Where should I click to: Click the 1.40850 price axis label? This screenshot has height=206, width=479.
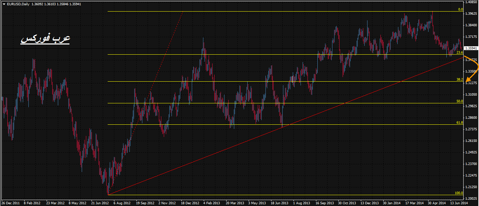(471, 2)
